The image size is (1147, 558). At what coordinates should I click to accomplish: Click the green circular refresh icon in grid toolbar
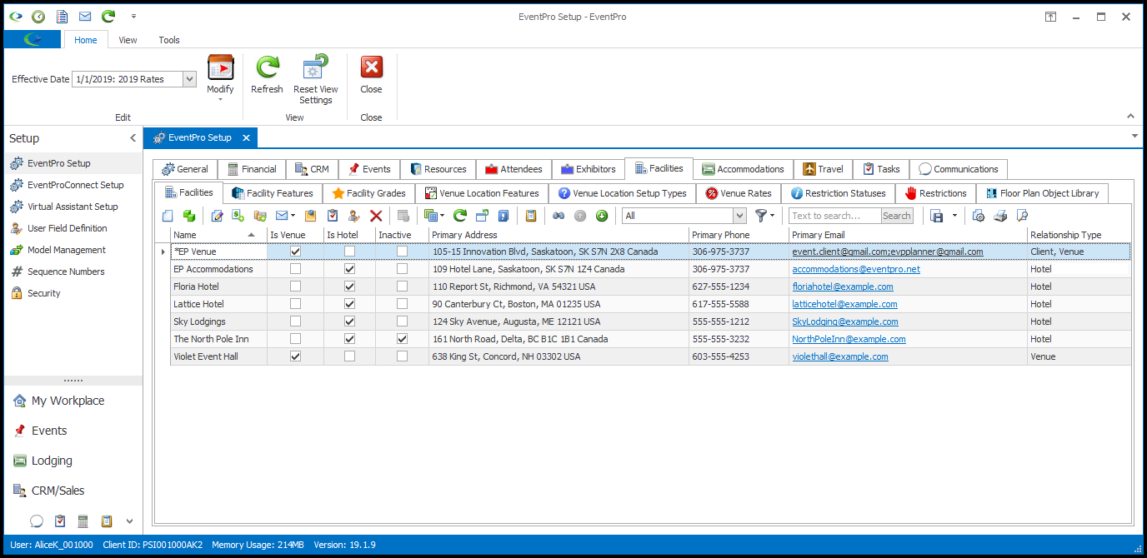point(459,216)
